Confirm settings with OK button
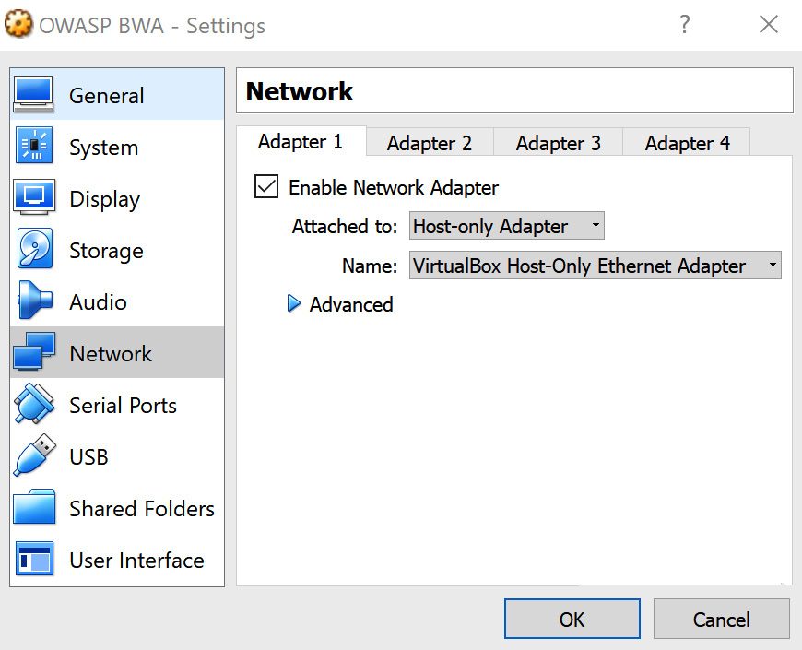 pyautogui.click(x=572, y=619)
